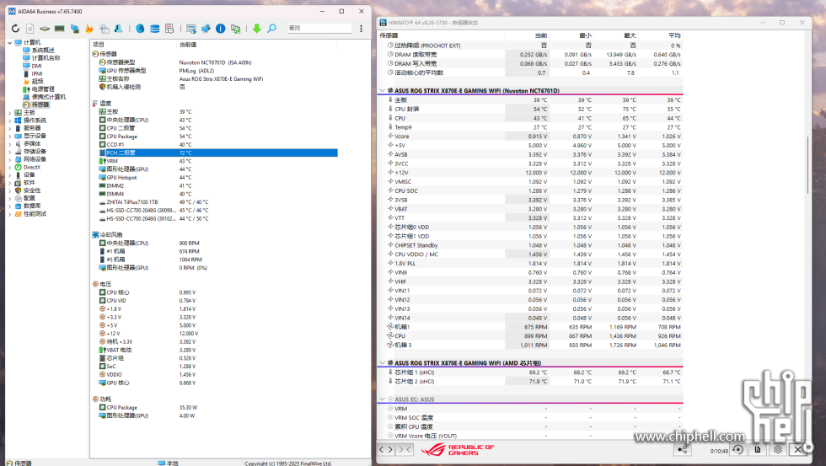Launch the flame stability test icon
Image resolution: width=826 pixels, height=466 pixels.
tap(89, 29)
